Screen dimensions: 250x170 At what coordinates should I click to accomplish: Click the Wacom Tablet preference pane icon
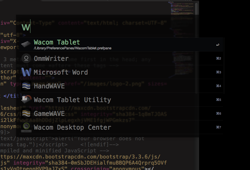(26, 45)
